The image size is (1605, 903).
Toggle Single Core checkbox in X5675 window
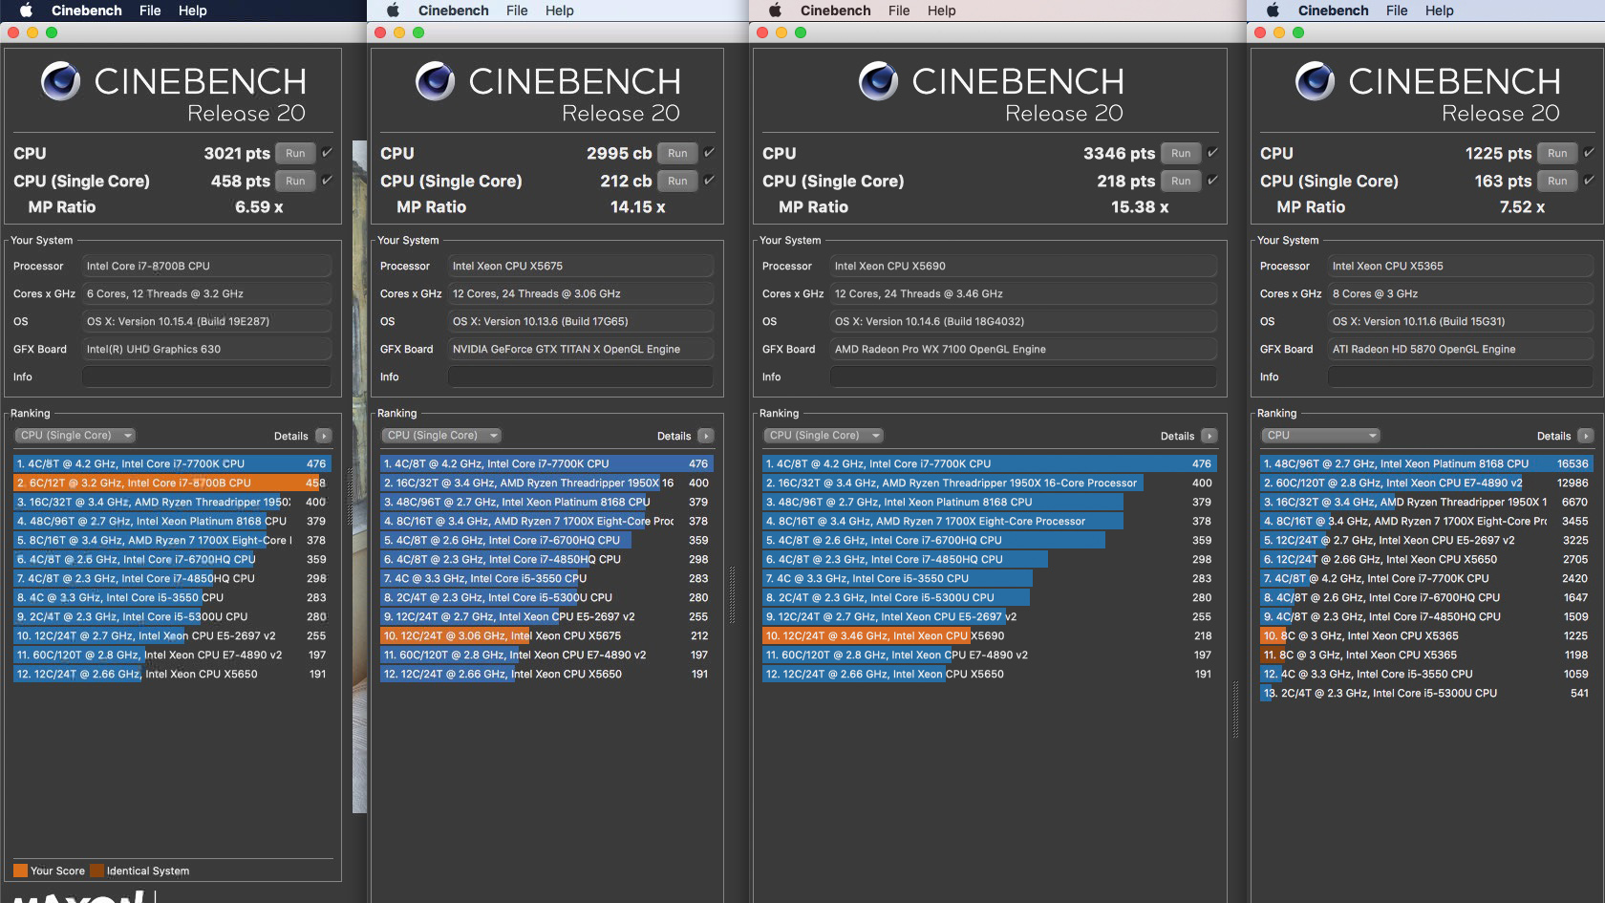point(709,181)
